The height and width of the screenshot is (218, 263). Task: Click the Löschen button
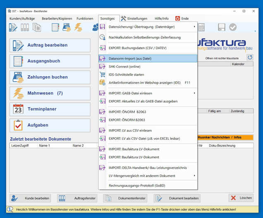tap(241, 198)
